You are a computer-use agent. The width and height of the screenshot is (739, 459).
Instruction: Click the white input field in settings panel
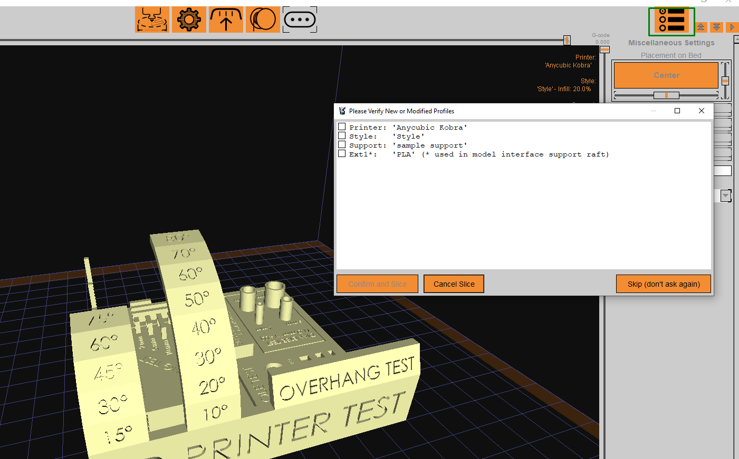coord(722,171)
